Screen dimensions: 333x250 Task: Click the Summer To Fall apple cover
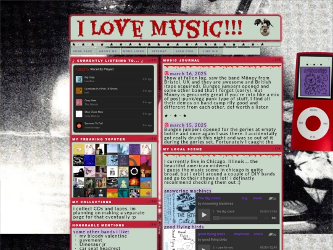click(79, 125)
